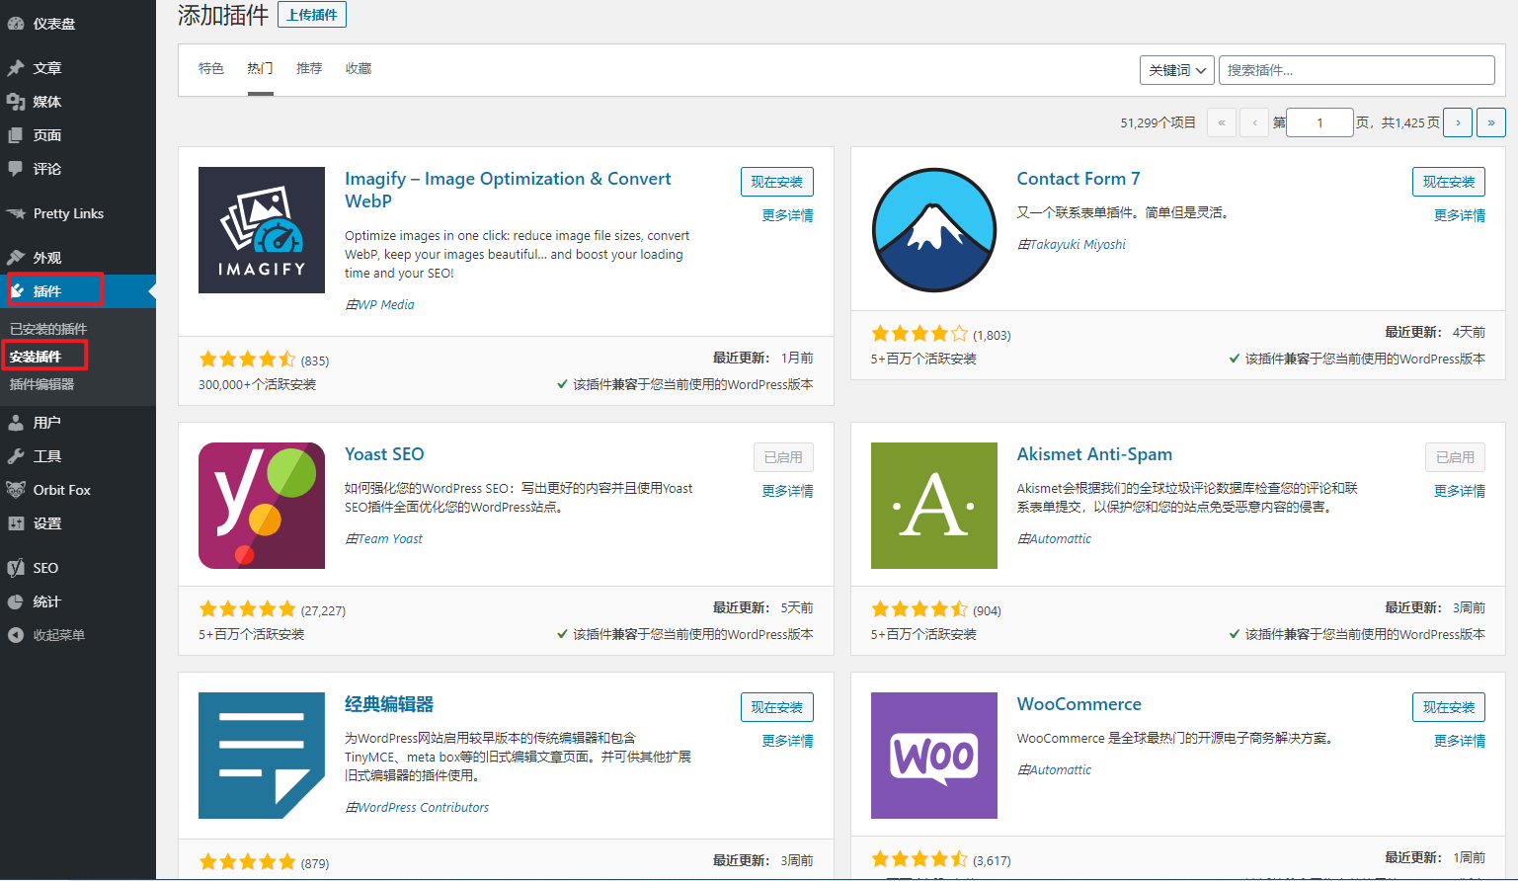Viewport: 1518px width, 881px height.
Task: Switch to the 收藏 tab
Action: tap(359, 68)
